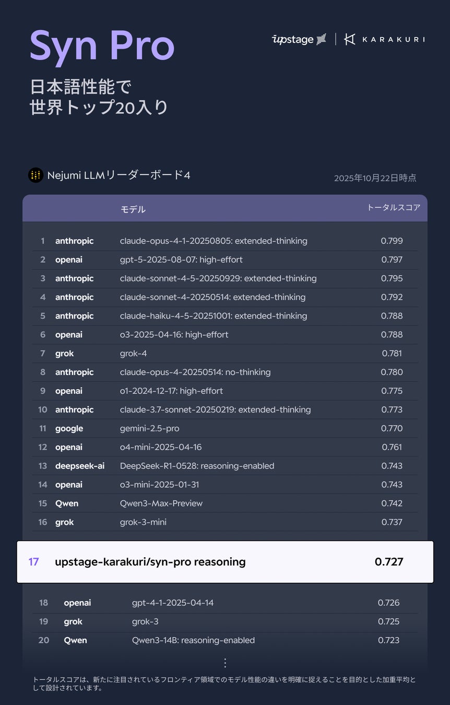Click the grok-4 model name
Viewport: 450px width, 705px height.
coord(133,354)
